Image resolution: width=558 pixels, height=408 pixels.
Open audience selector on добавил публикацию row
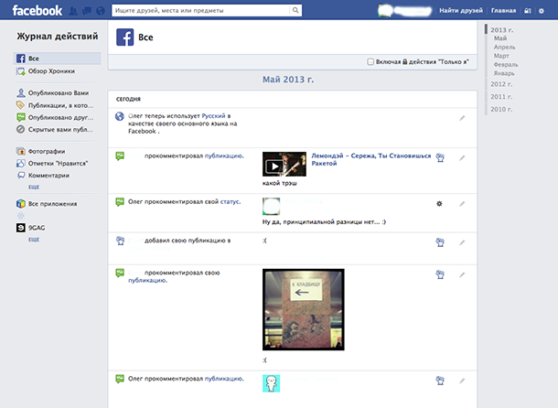tap(440, 242)
